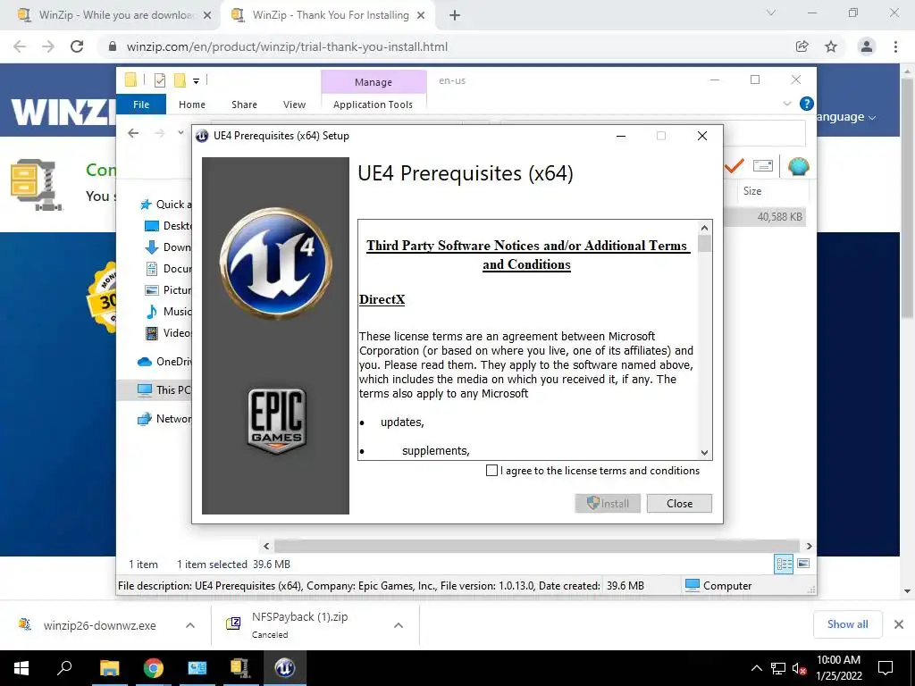Bookmark this page with star icon
This screenshot has width=915, height=686.
tap(831, 46)
